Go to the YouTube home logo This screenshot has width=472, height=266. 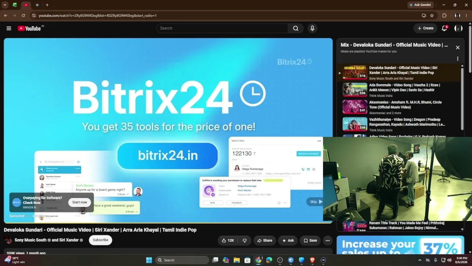30,28
